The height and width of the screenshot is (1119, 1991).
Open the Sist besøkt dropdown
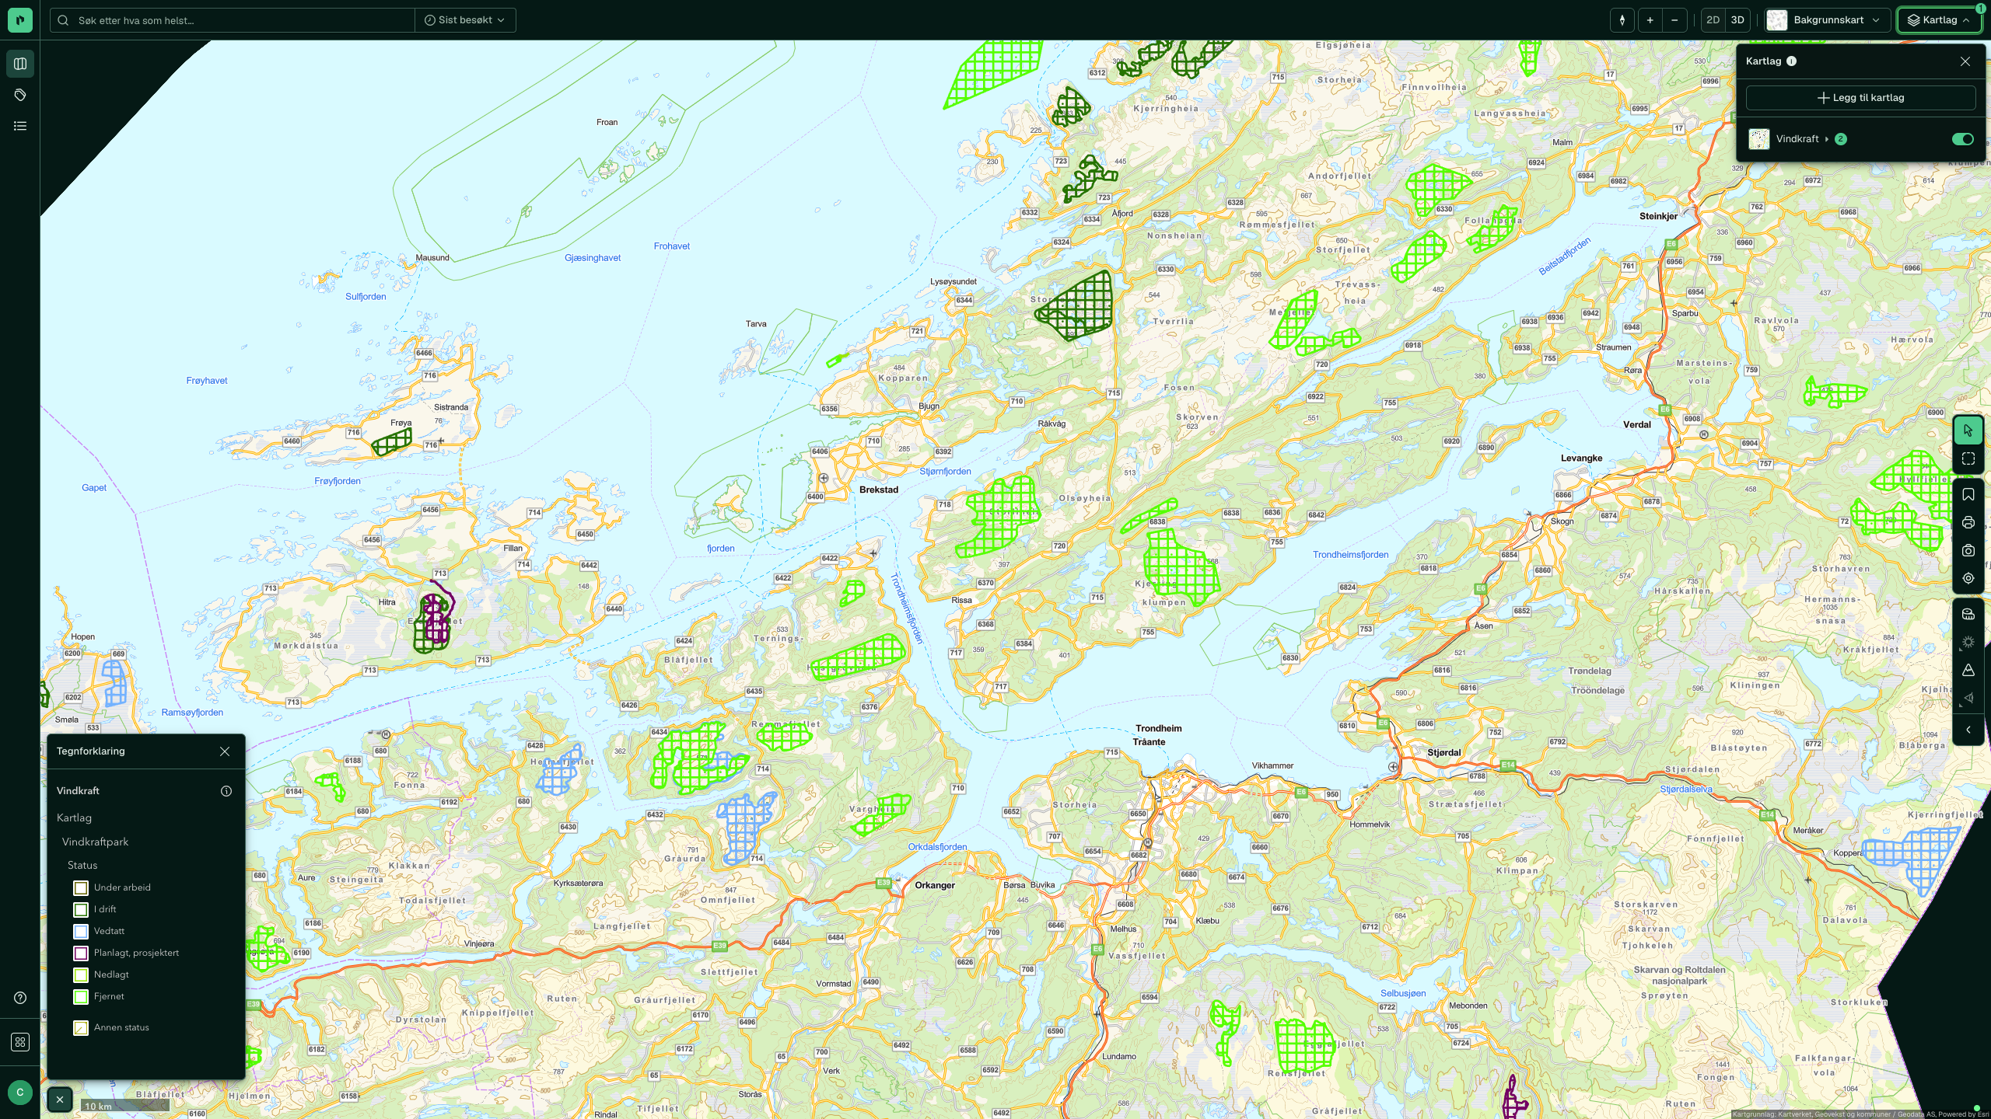[465, 20]
